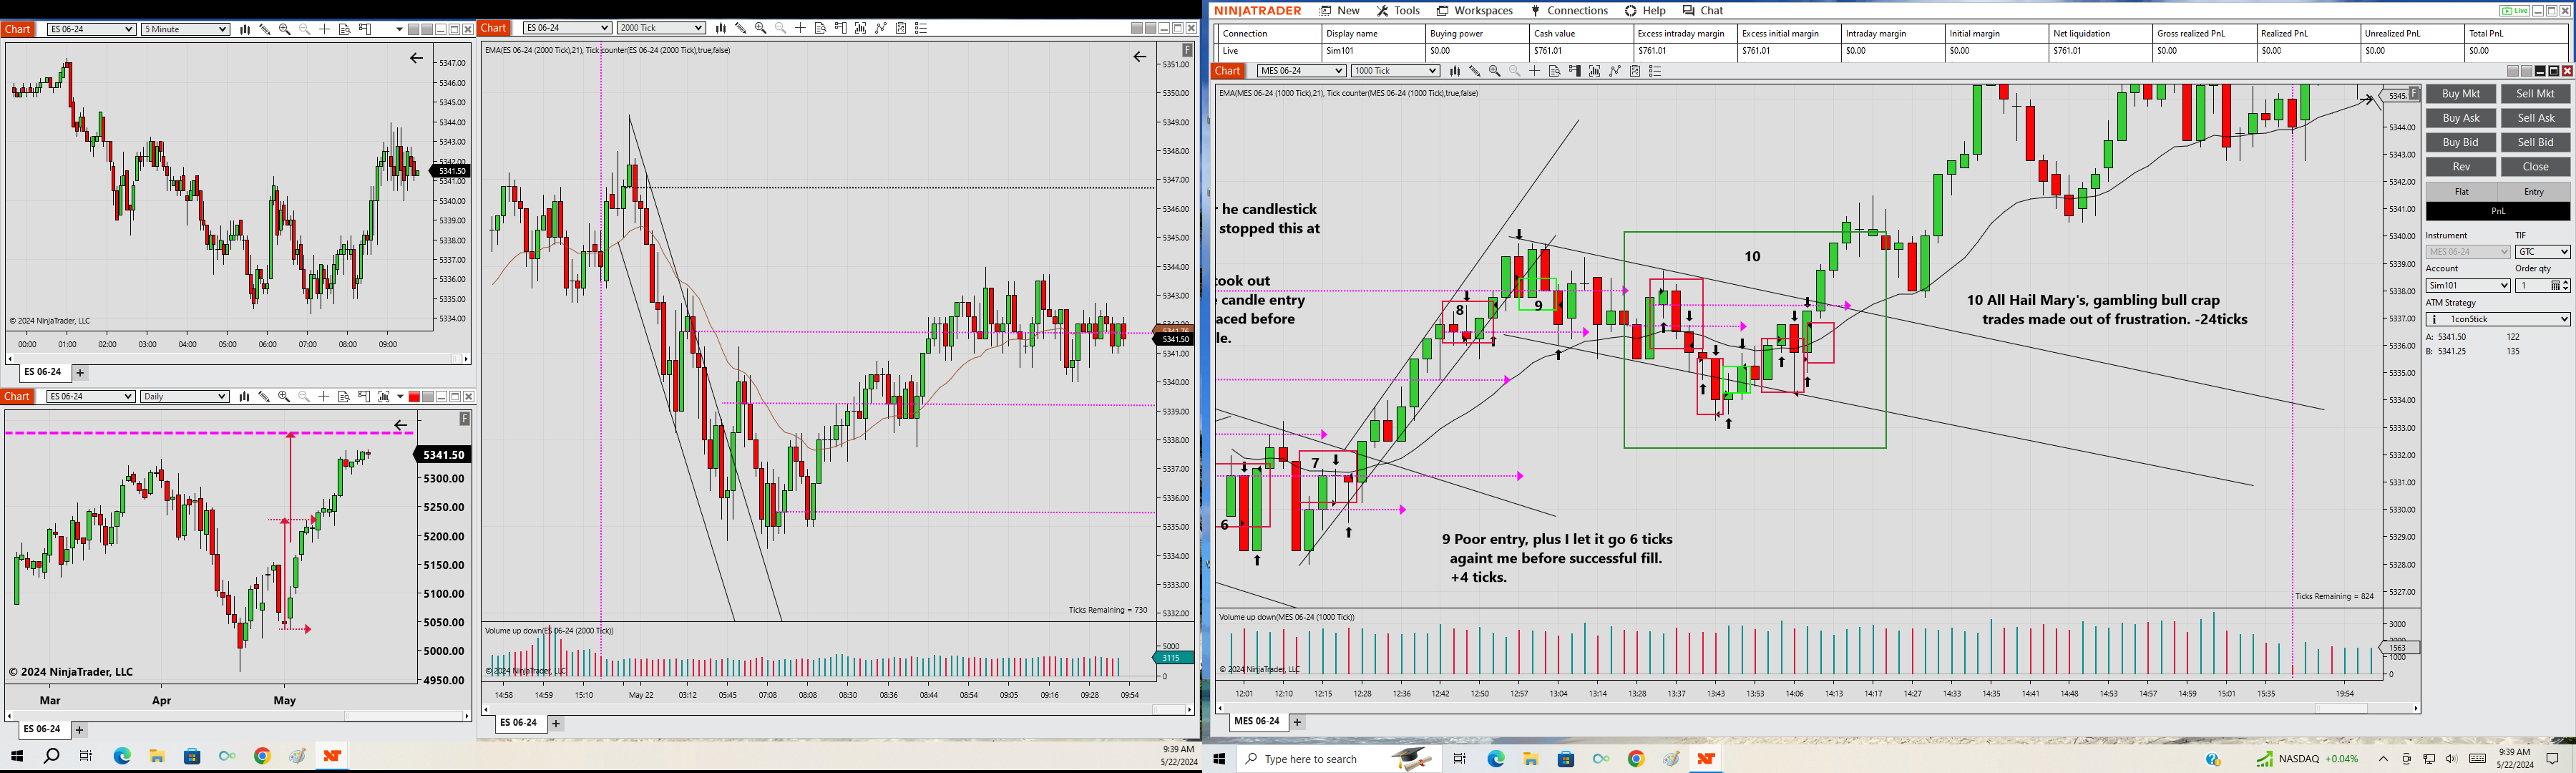Open data box icon in ES 5 Minute chart
Screen dimensions: 2576x773
[x=344, y=29]
